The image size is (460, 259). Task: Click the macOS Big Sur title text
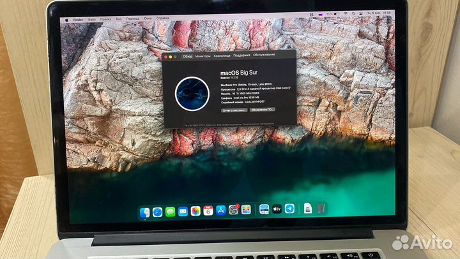click(x=239, y=73)
